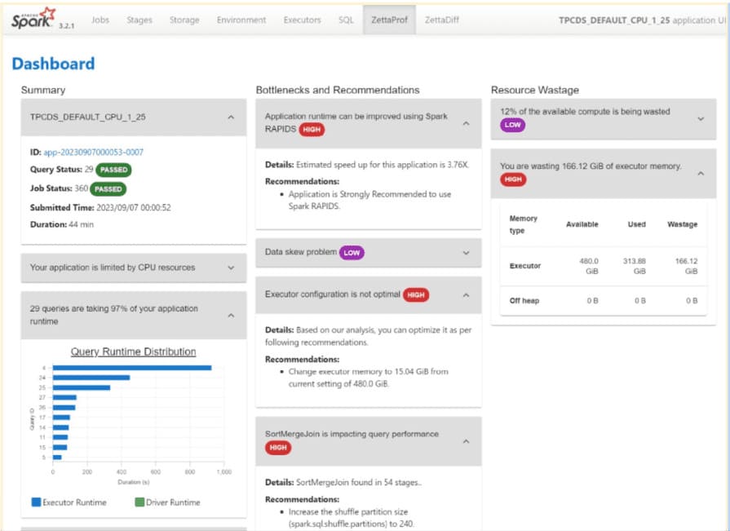The width and height of the screenshot is (730, 531).
Task: Click the Query Status PASSED badge
Action: (x=113, y=170)
